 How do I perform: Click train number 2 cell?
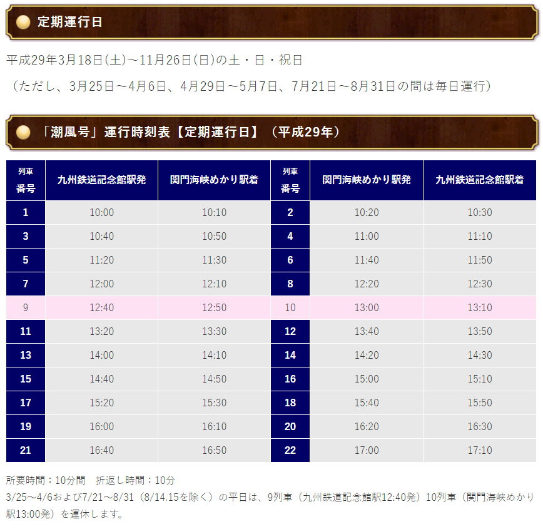[290, 212]
